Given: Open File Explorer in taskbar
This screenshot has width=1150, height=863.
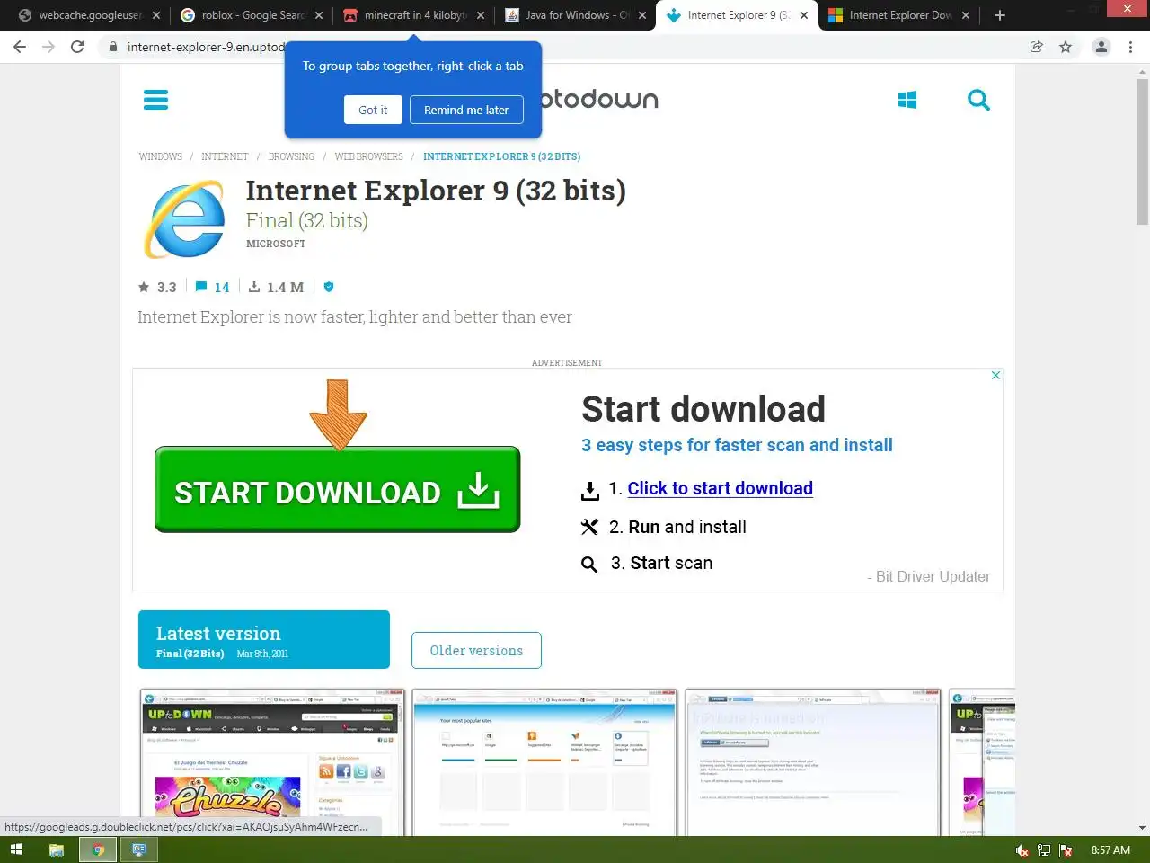Looking at the screenshot, I should click(x=56, y=850).
